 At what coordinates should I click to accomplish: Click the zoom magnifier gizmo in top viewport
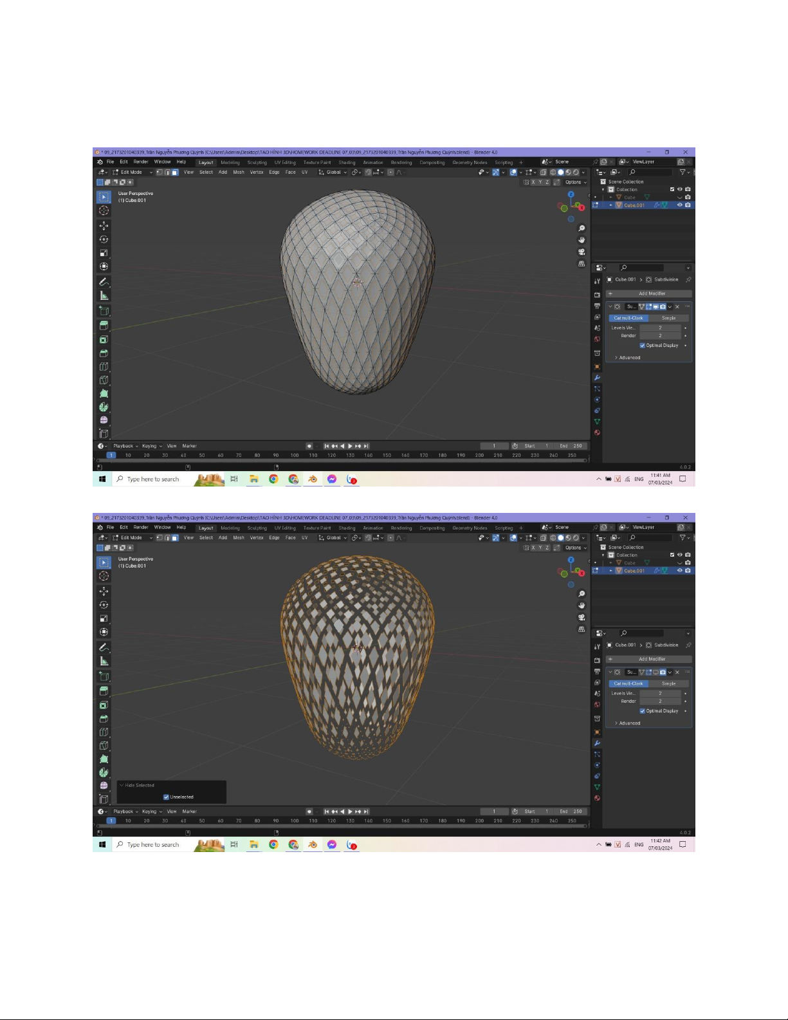(x=582, y=228)
